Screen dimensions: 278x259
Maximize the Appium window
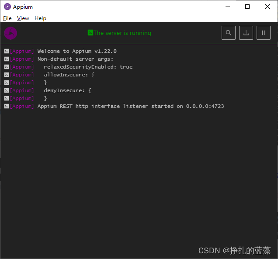coord(247,7)
